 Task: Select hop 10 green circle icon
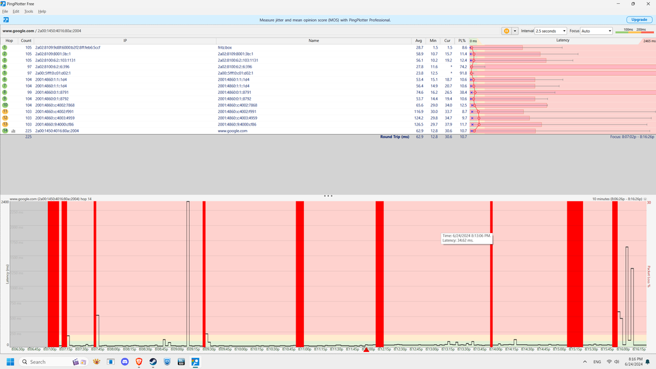5,105
